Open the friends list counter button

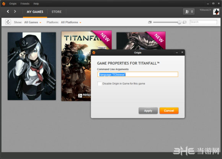[x=189, y=11]
